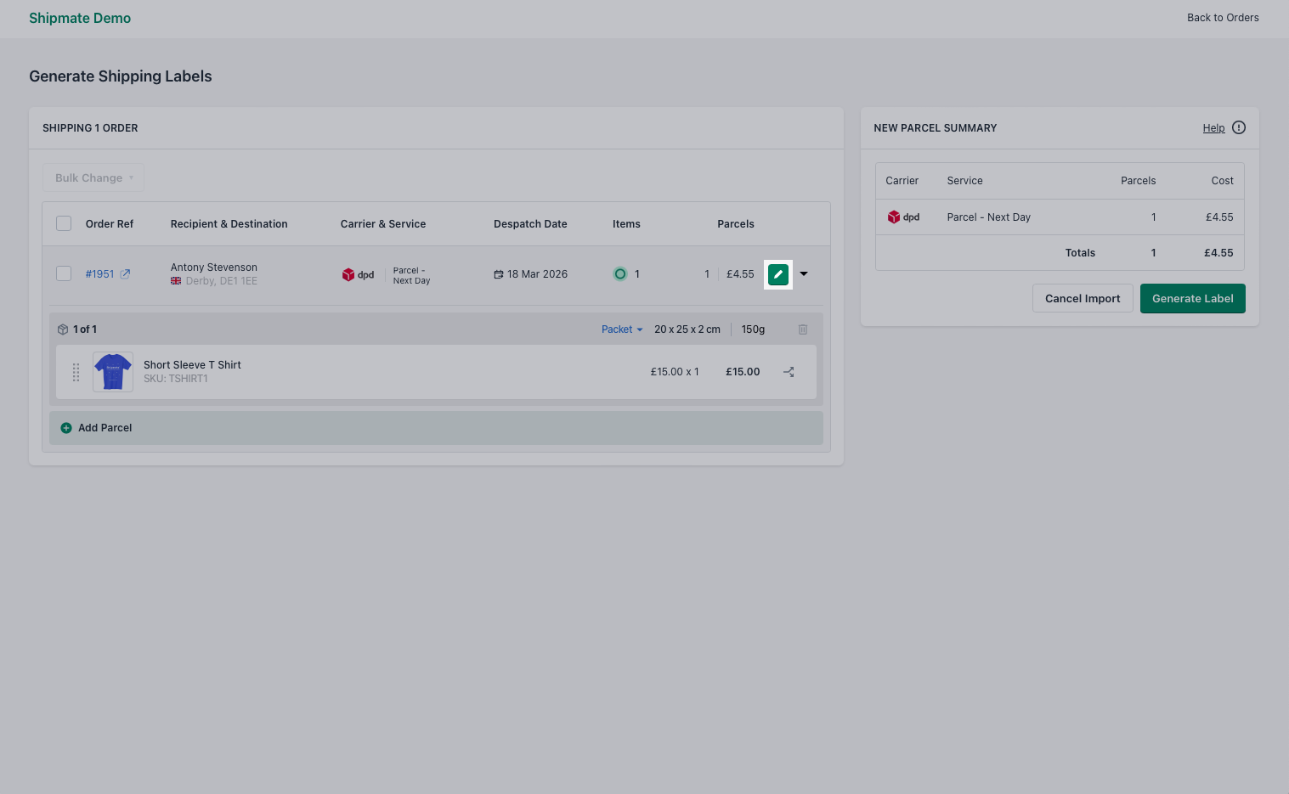The height and width of the screenshot is (794, 1289).
Task: Go to Back to Orders
Action: pyautogui.click(x=1223, y=17)
